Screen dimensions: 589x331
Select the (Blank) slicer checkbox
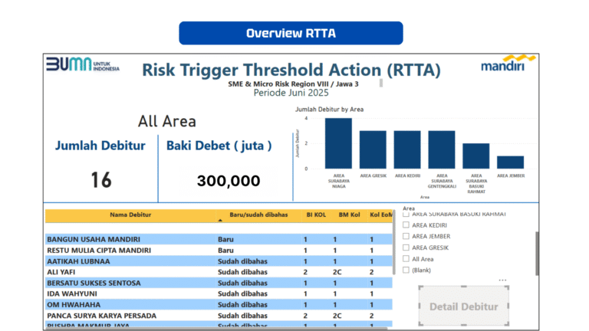click(406, 270)
